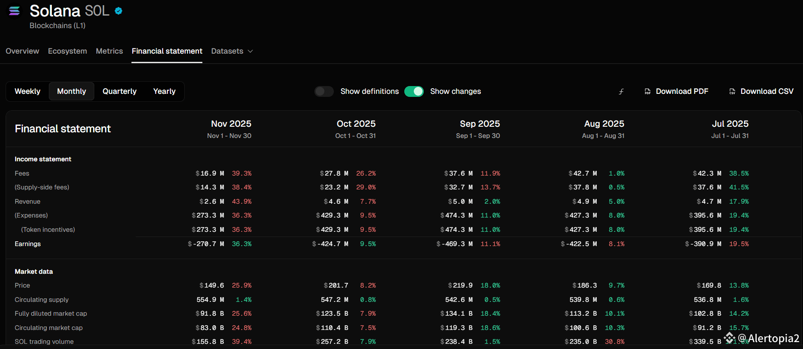Toggle the Show definitions switch
Image resolution: width=803 pixels, height=349 pixels.
click(x=324, y=92)
